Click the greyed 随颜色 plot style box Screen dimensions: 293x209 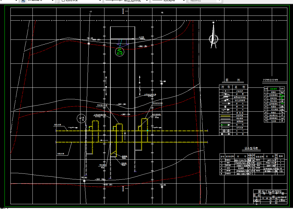coord(205,1)
